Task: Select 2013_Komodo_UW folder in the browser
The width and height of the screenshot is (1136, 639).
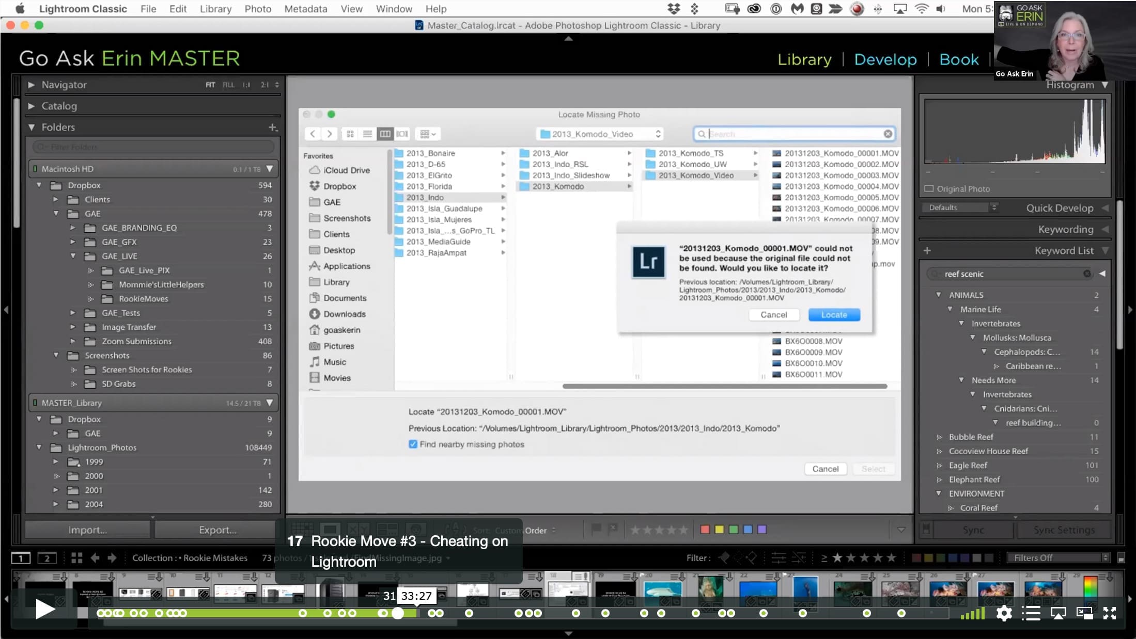Action: (x=692, y=164)
